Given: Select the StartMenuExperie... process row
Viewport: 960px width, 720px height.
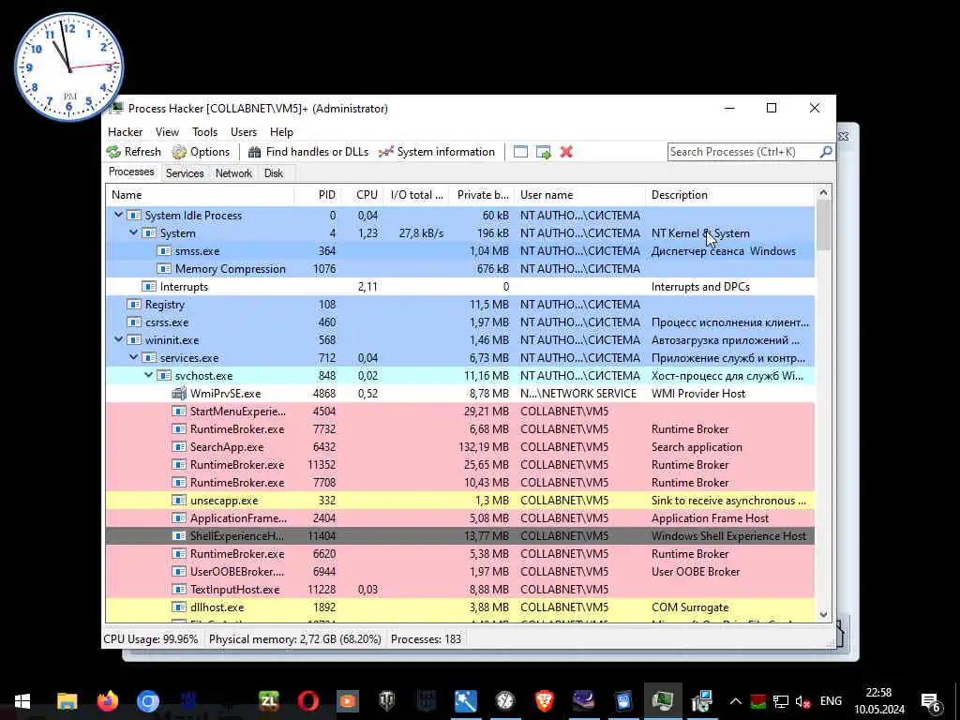Looking at the screenshot, I should [459, 412].
